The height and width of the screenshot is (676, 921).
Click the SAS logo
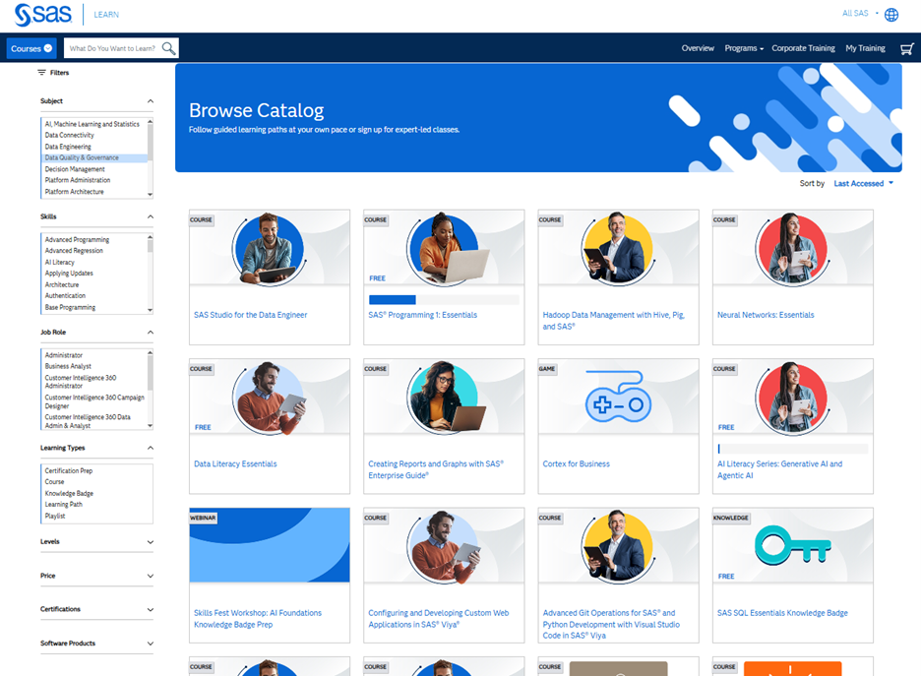43,15
